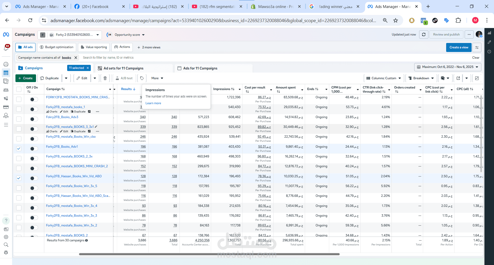This screenshot has width=494, height=265.
Task: Uncheck the Forky2FB_Books_Adv1 campaign checkbox
Action: coord(19,148)
